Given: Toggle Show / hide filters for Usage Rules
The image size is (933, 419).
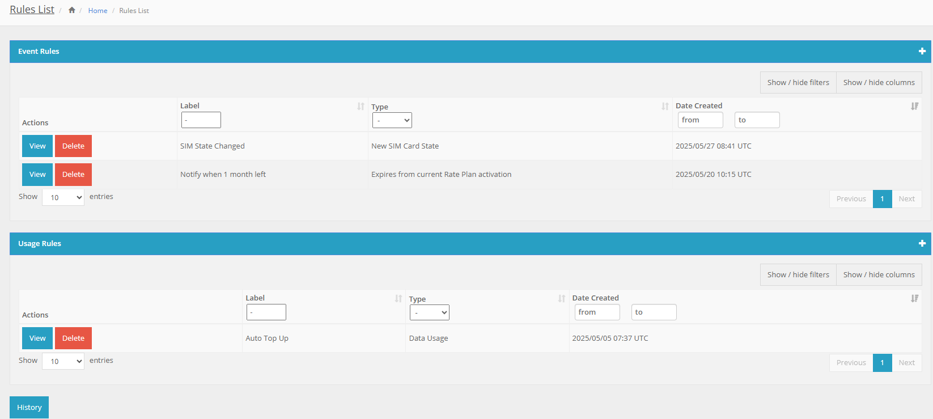Looking at the screenshot, I should pos(798,274).
